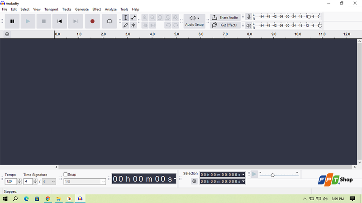Click the Zoom In magnifier icon
The image size is (362, 203).
(145, 18)
